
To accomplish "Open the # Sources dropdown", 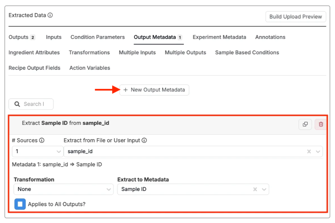I will point(37,152).
